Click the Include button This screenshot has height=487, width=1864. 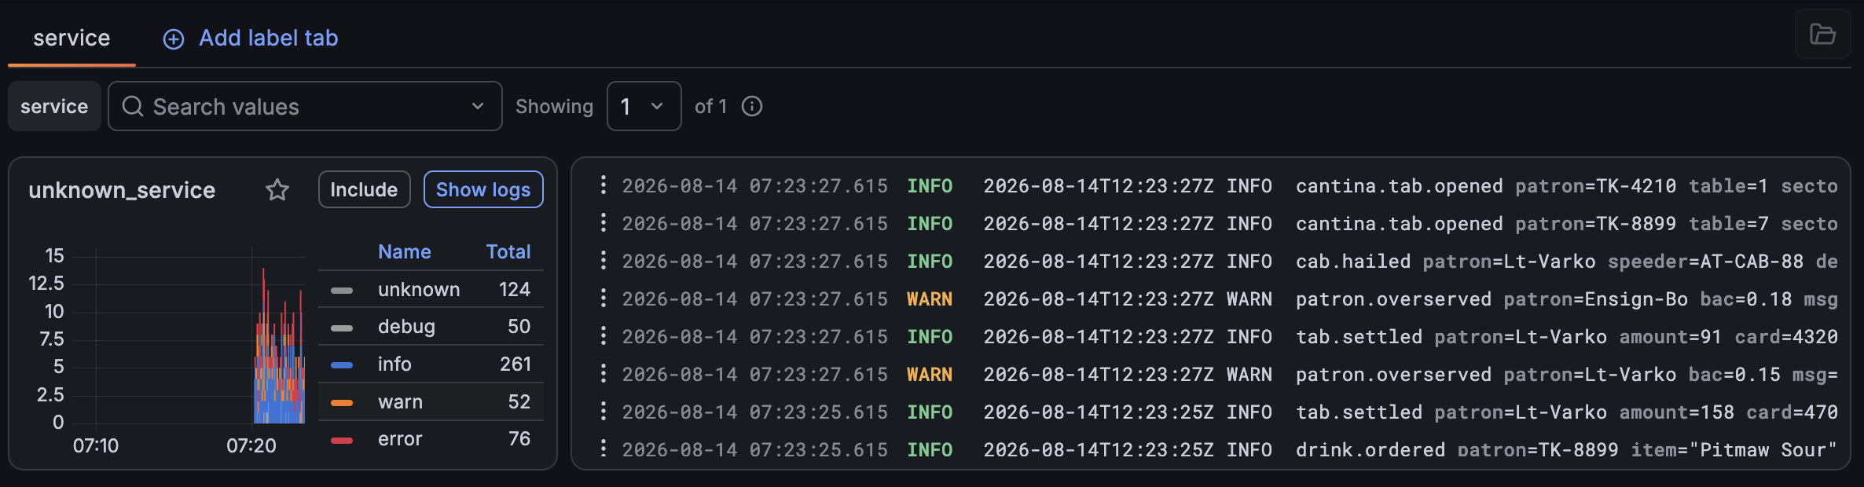point(364,189)
